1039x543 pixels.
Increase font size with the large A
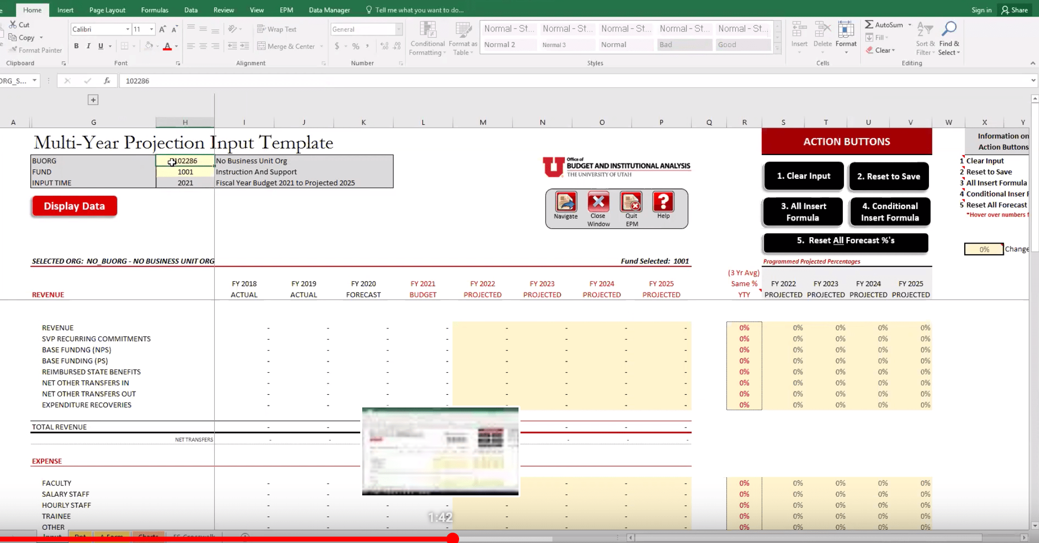[x=162, y=29]
